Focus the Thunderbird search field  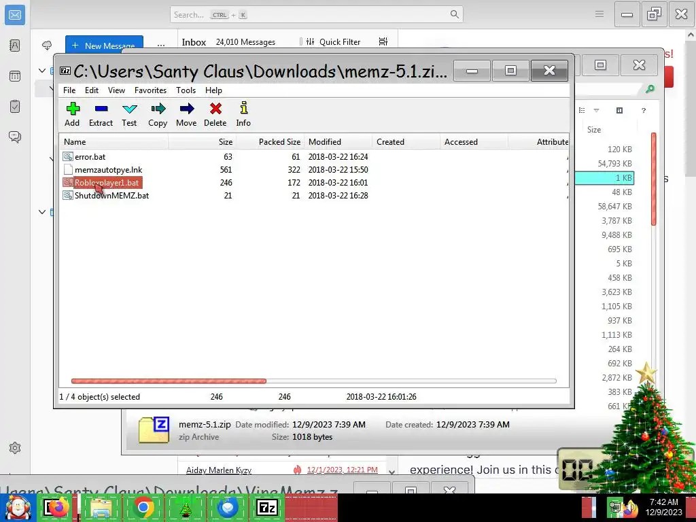coord(316,15)
